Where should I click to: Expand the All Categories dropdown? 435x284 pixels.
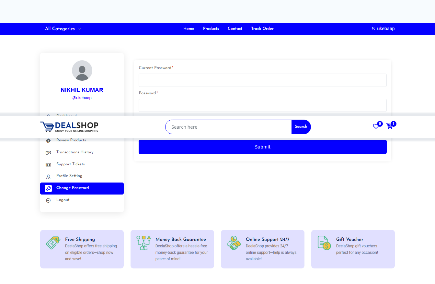(x=63, y=29)
